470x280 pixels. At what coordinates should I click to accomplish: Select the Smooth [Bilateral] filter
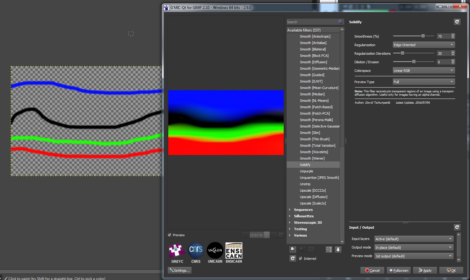point(312,49)
